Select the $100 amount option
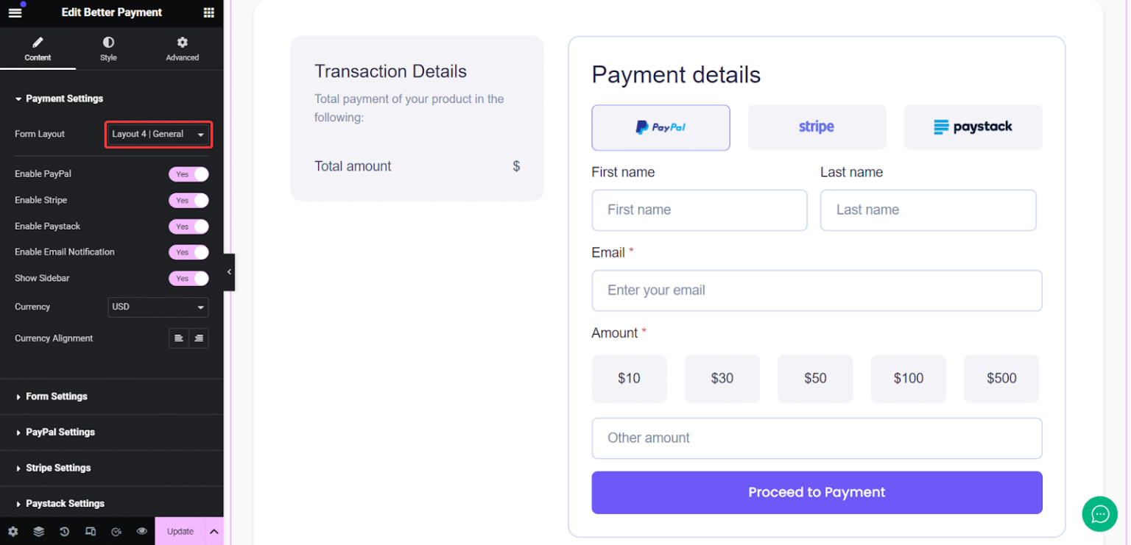This screenshot has width=1131, height=545. click(x=908, y=379)
